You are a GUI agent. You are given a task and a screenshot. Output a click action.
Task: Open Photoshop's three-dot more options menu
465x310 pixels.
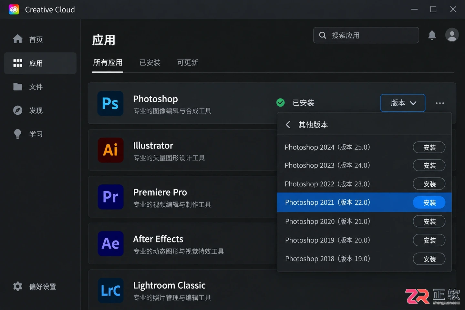pyautogui.click(x=440, y=103)
